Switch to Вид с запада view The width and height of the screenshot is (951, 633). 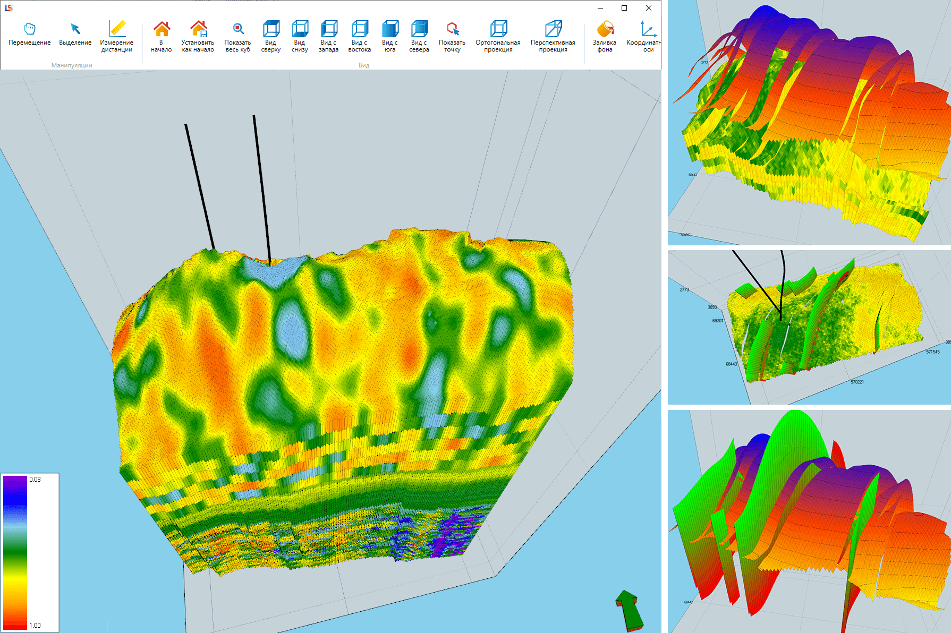click(329, 37)
